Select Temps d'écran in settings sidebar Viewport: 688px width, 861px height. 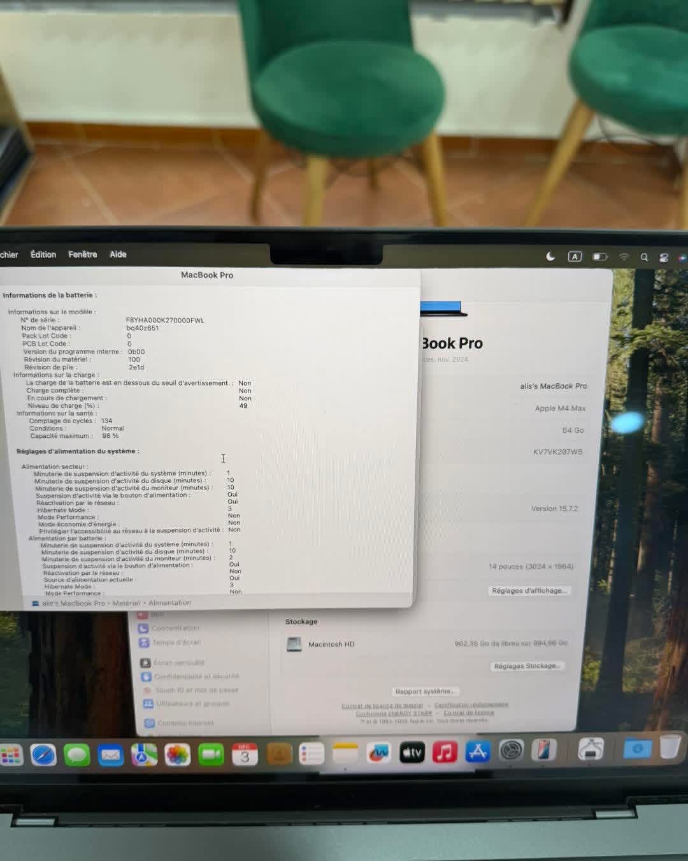pyautogui.click(x=176, y=642)
